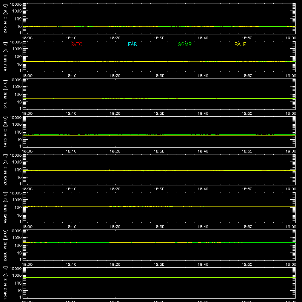Click the 18:30 label below the 410 MHz plot
This screenshot has height=302, width=302.
tap(159, 76)
